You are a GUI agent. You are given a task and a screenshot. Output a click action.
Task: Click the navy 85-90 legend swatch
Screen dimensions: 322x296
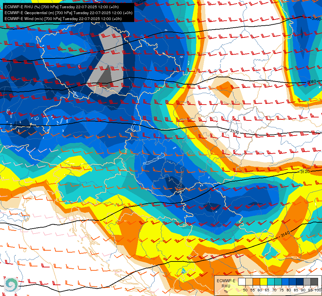(x=300, y=282)
